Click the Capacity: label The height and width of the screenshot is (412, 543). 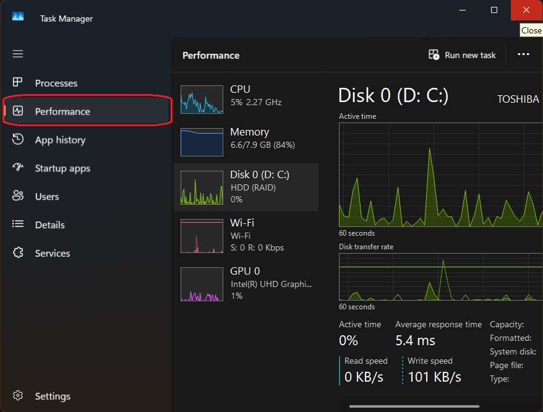pyautogui.click(x=507, y=324)
